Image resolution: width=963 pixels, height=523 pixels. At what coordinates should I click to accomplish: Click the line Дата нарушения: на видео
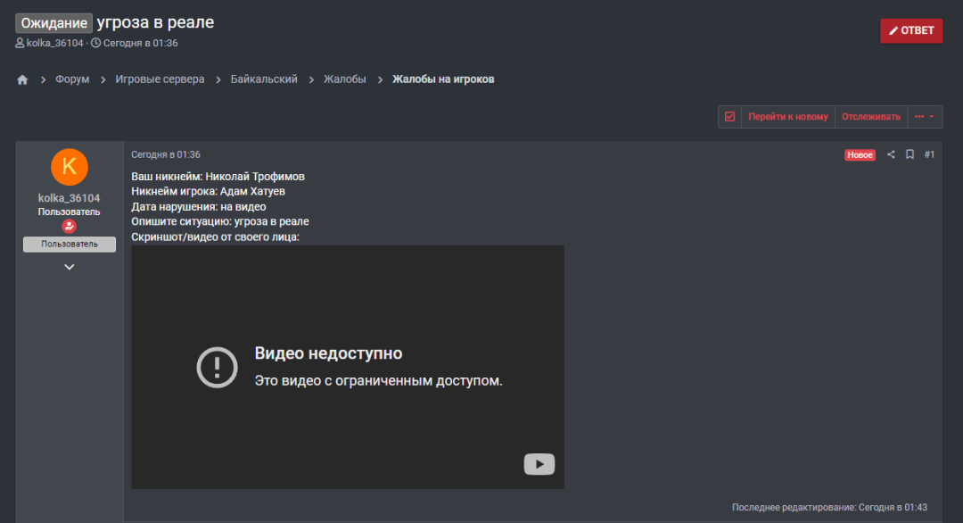coord(198,206)
